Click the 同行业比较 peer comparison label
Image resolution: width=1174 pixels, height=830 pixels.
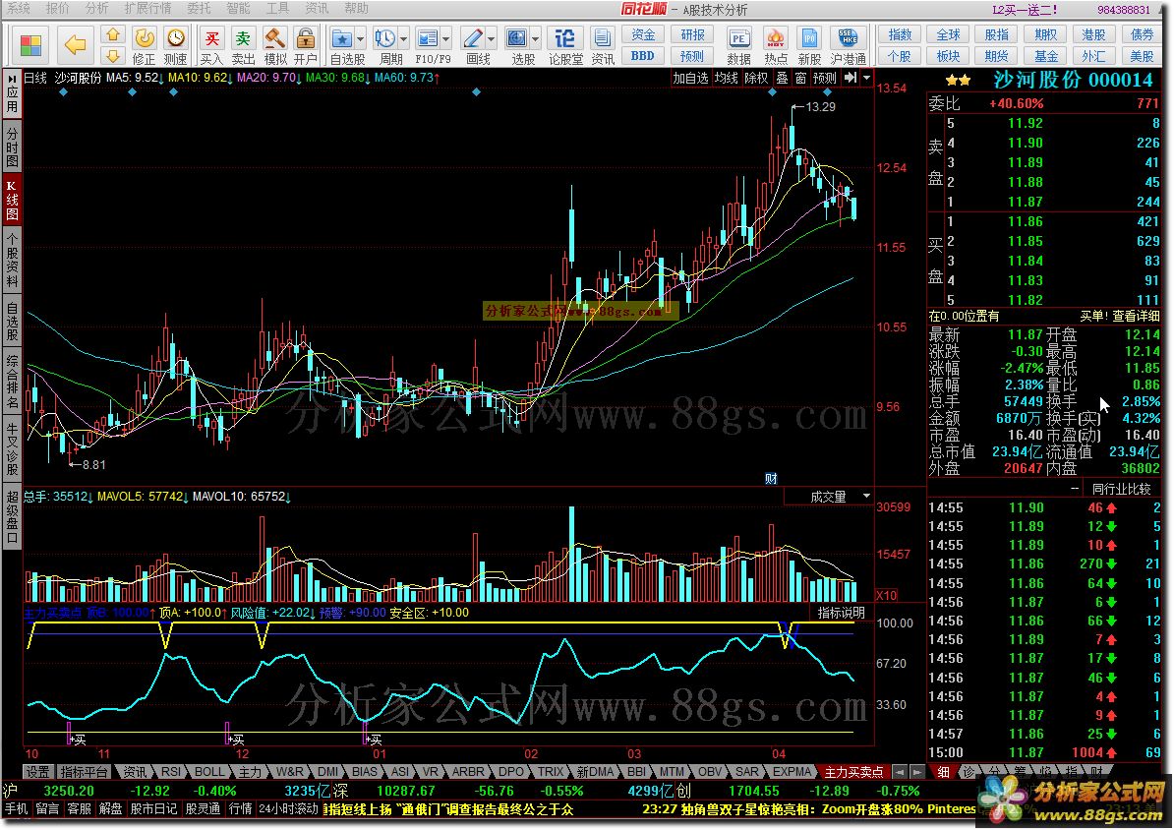coord(1122,489)
